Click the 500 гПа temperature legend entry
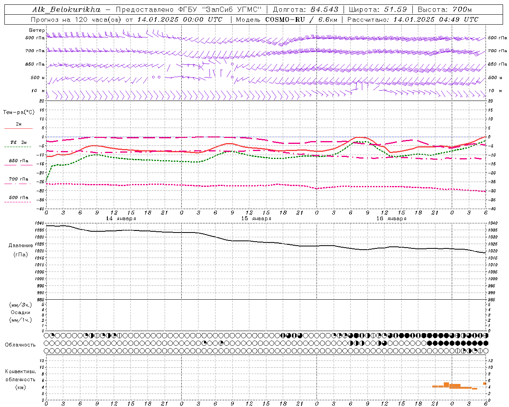 click(x=19, y=198)
